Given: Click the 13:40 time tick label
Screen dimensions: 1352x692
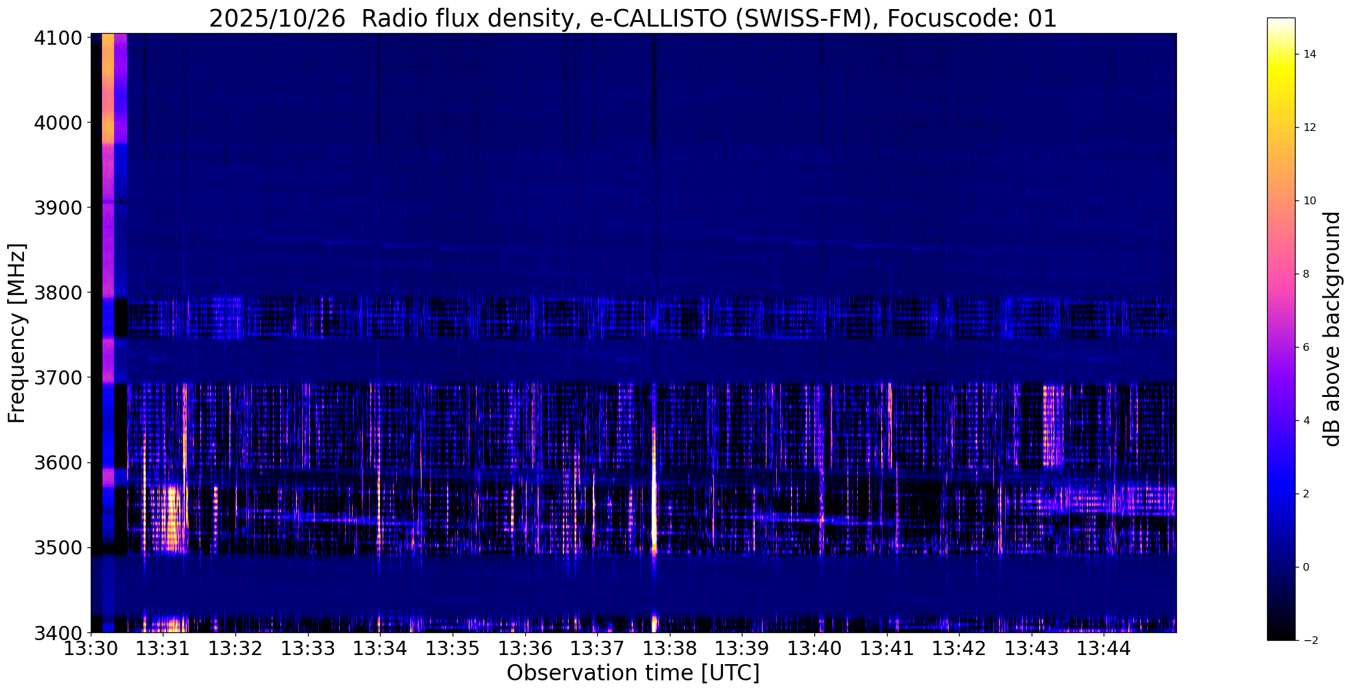Looking at the screenshot, I should pos(814,649).
